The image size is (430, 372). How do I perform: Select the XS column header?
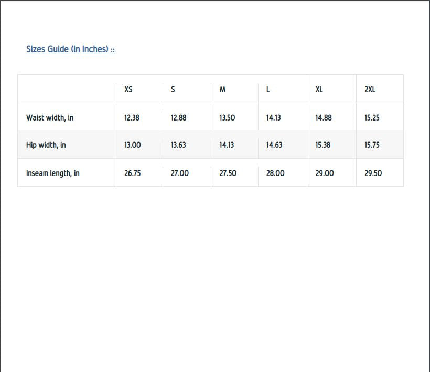[x=128, y=90]
